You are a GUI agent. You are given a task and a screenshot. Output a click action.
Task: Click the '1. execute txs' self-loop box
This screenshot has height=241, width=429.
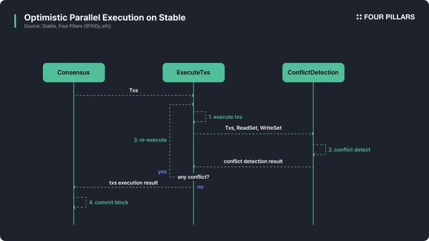click(200, 116)
